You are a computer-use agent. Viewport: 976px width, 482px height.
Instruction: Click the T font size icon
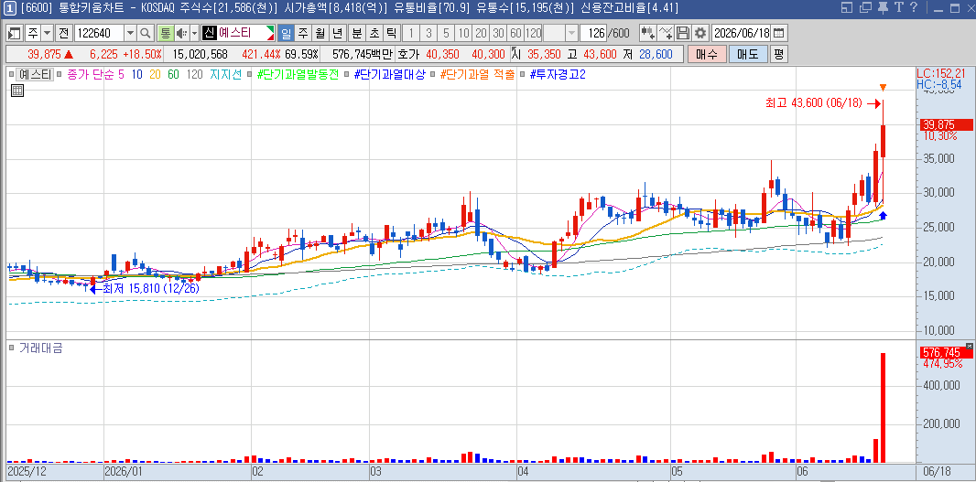(x=897, y=8)
